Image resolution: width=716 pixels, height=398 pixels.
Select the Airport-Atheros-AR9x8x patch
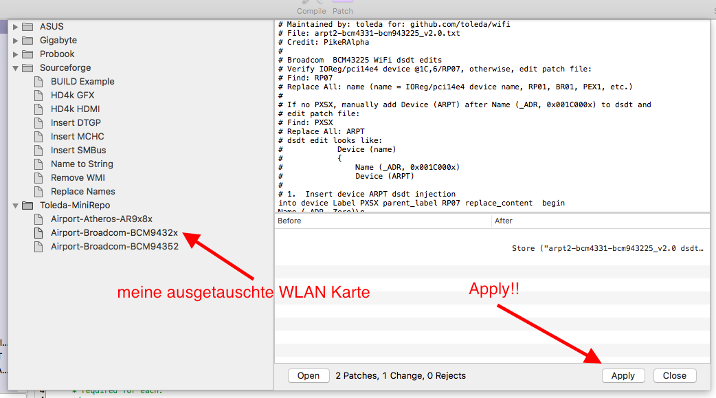point(102,219)
